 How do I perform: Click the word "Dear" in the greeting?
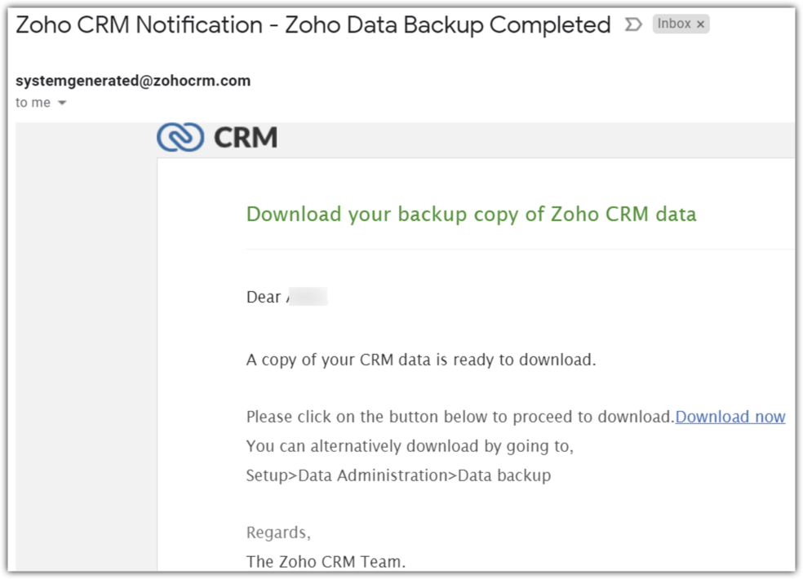tap(264, 297)
